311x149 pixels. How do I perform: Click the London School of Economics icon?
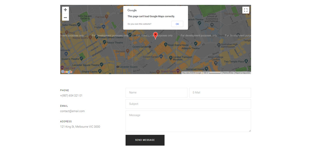(212, 25)
